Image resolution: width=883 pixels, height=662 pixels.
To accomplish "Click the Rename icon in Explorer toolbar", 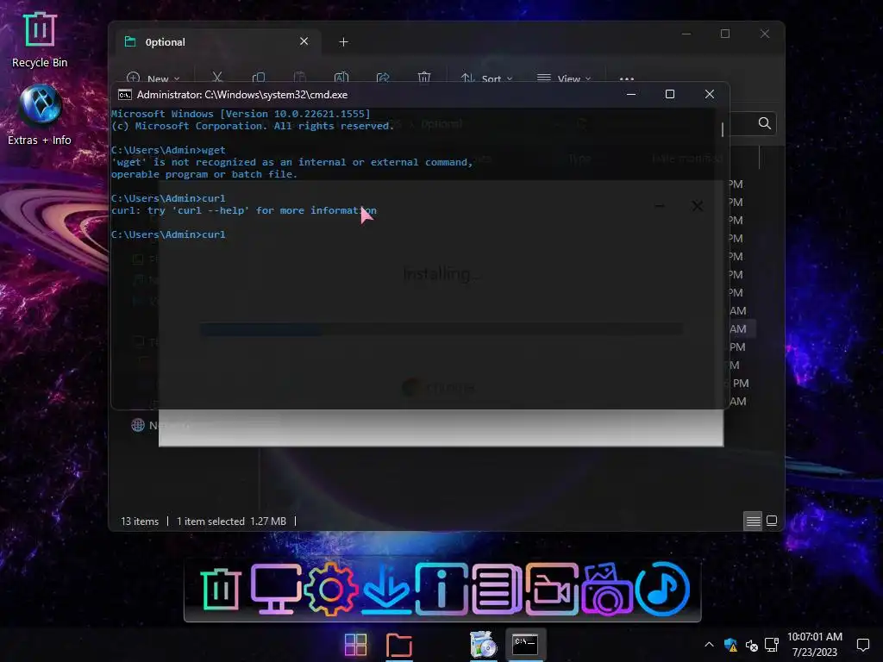I will 341,78.
